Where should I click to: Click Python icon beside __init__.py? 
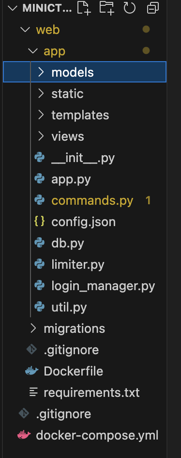click(39, 158)
